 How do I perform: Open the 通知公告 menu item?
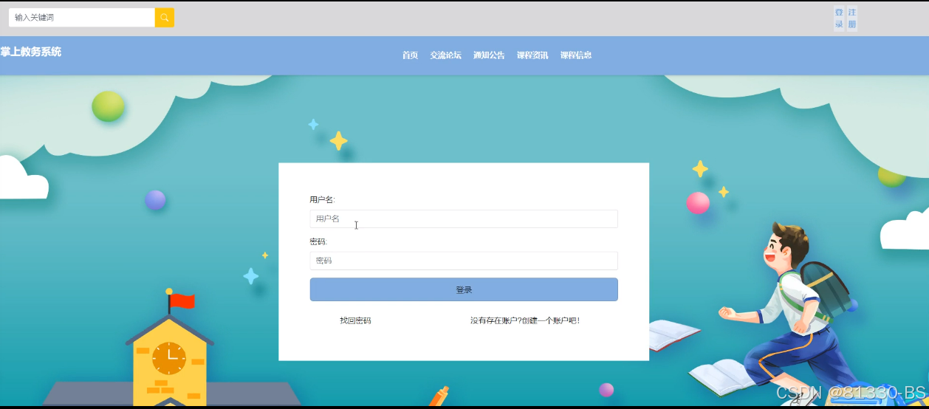[x=489, y=55]
